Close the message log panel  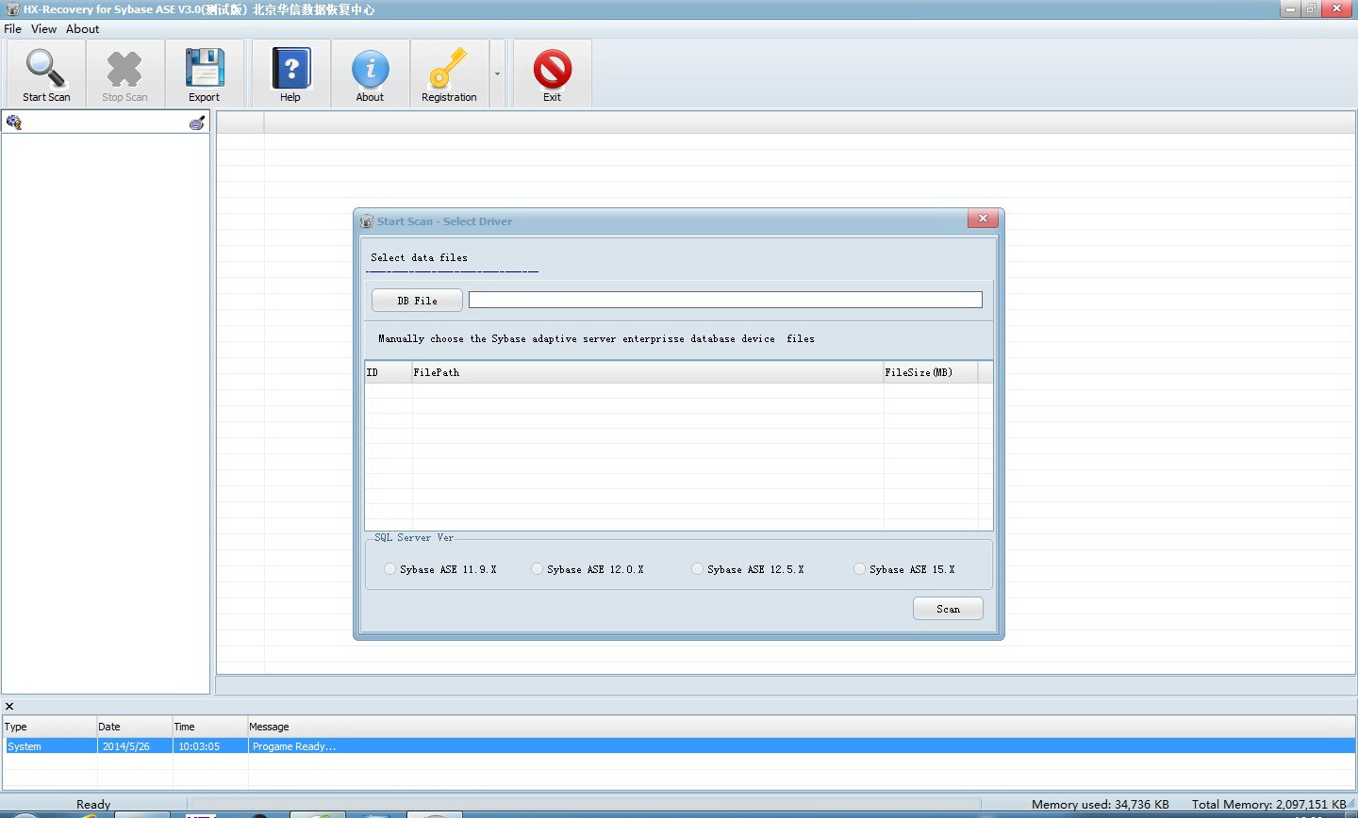click(x=9, y=706)
